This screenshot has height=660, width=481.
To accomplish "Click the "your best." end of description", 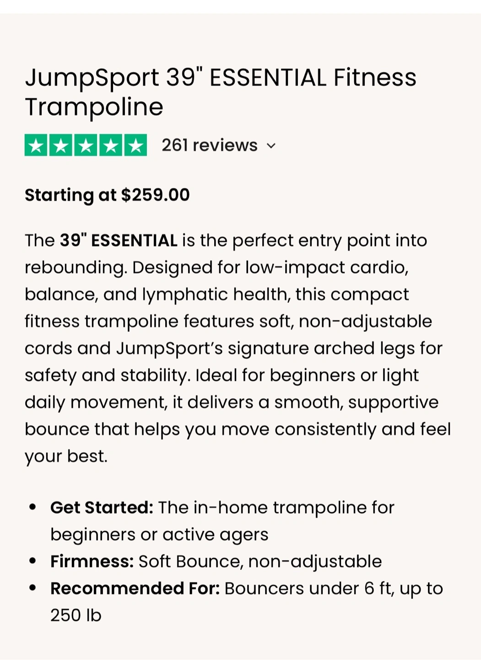I will click(x=66, y=456).
